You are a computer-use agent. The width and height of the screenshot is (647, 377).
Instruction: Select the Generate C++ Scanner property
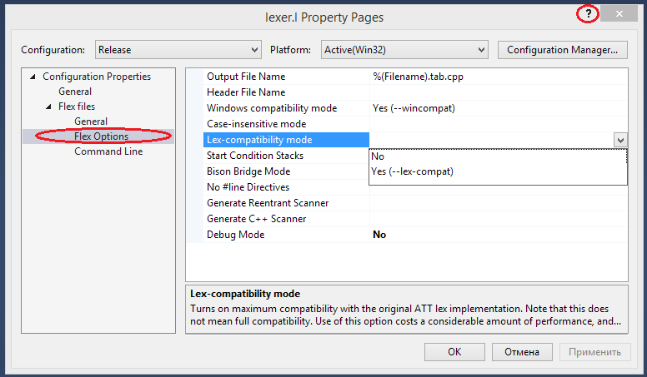point(256,219)
